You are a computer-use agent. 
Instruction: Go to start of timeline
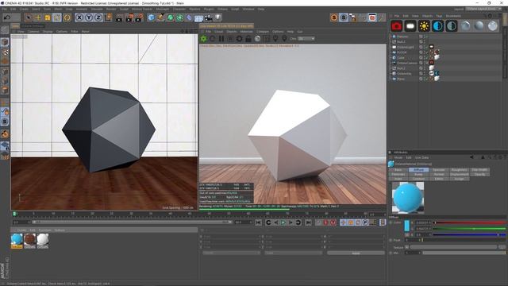click(258, 222)
